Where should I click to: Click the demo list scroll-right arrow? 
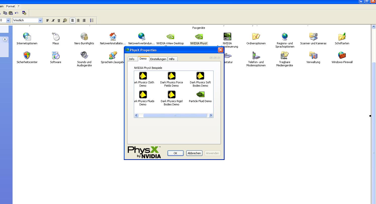point(211,115)
